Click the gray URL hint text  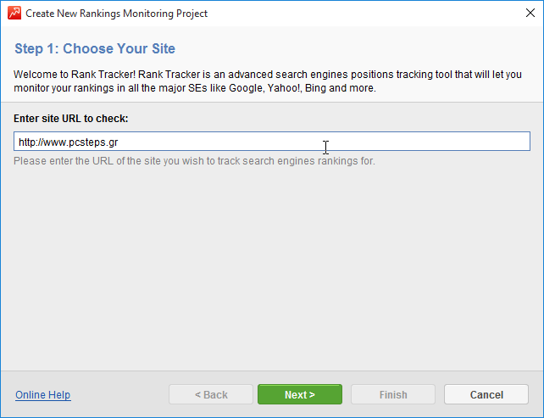pyautogui.click(x=194, y=161)
